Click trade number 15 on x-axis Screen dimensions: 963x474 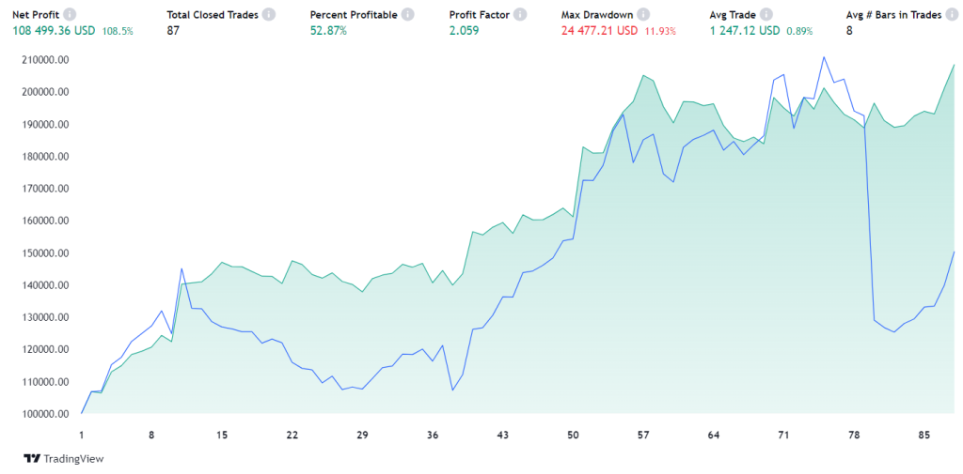click(222, 436)
